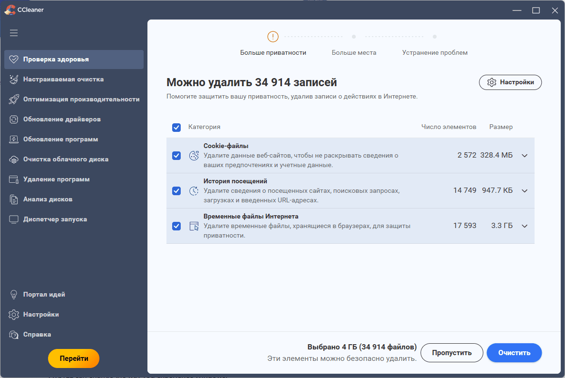Go to Оптимизация производительности
This screenshot has width=565, height=378.
(x=74, y=99)
